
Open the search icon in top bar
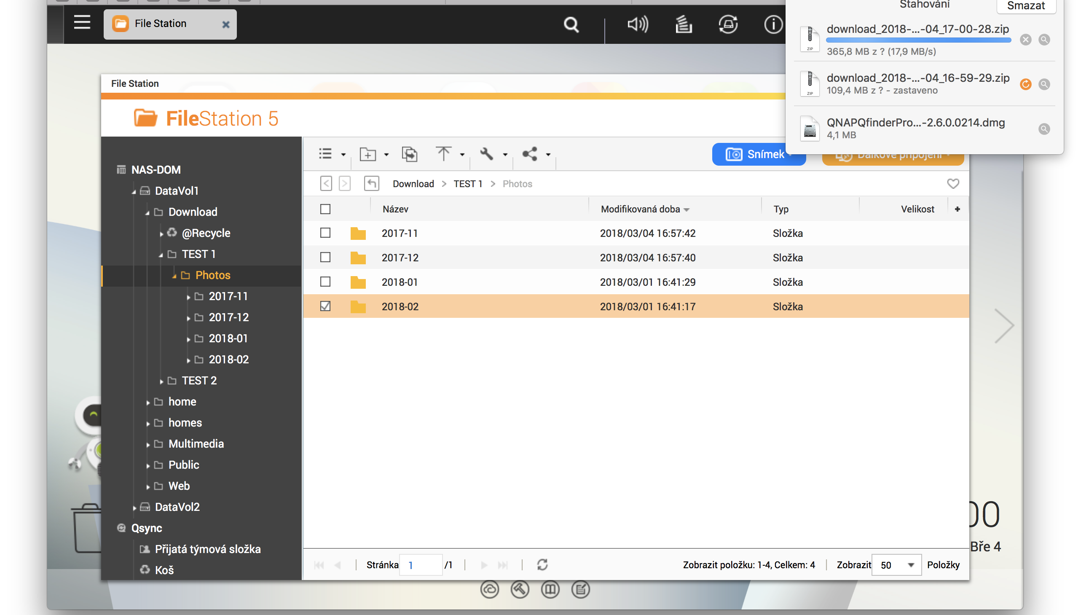coord(571,24)
